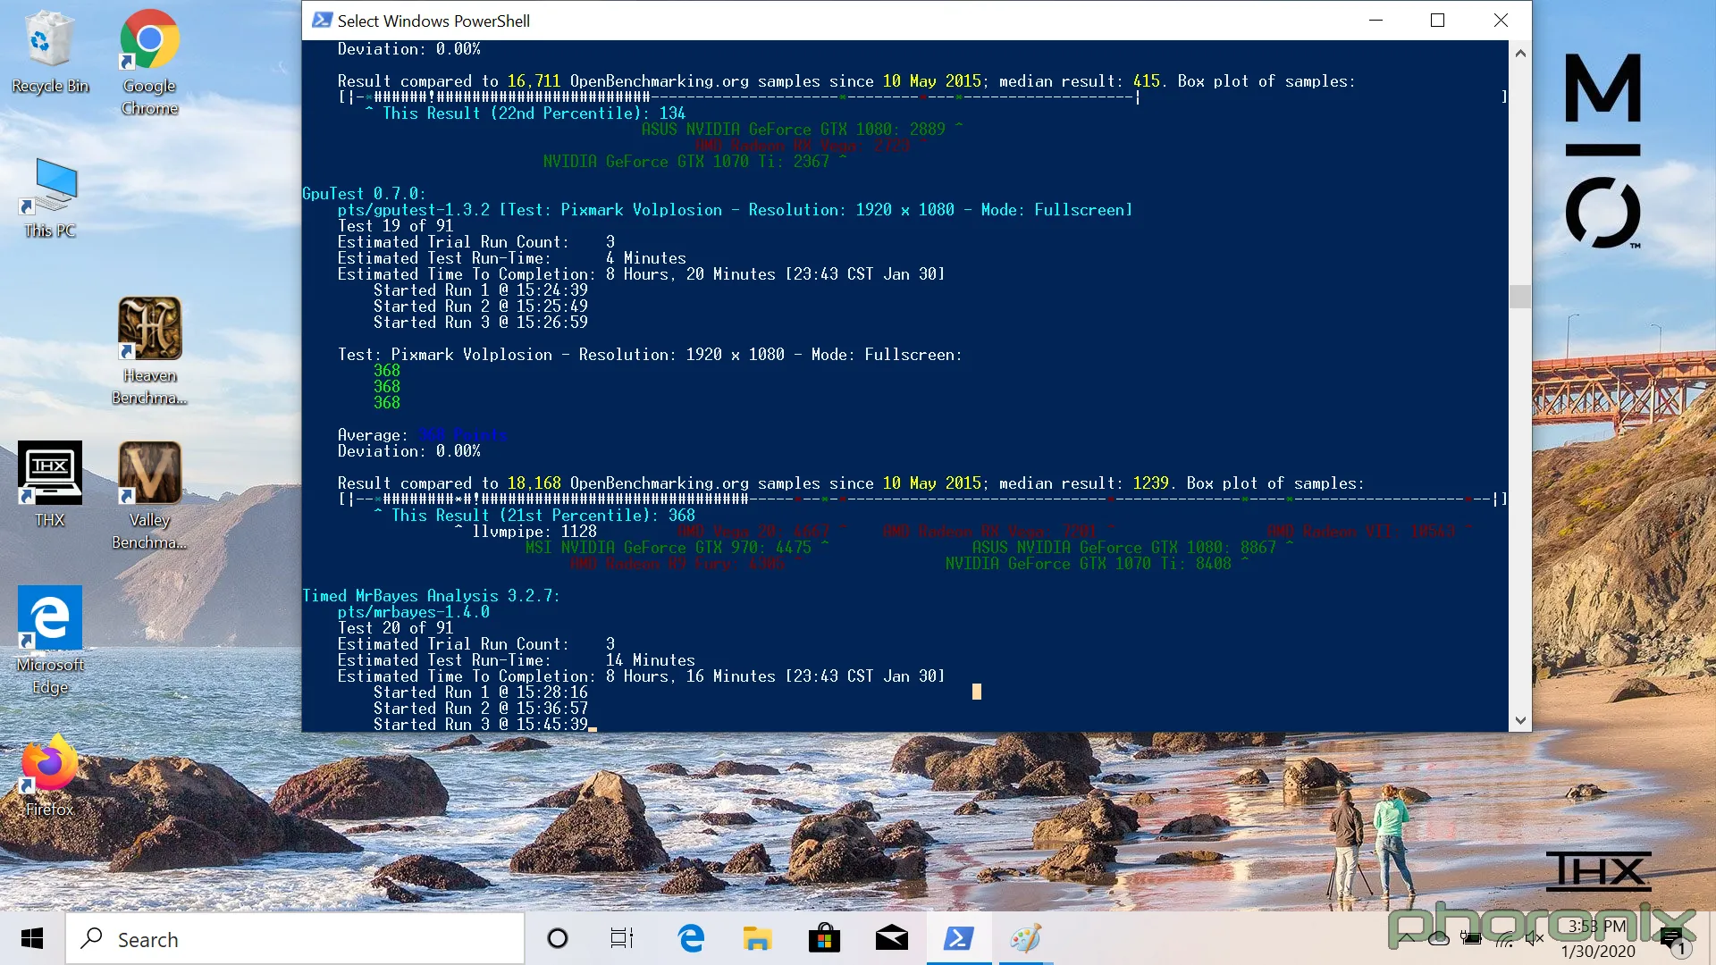Screen dimensions: 1716x965
Task: Open Microsoft Store from the taskbar
Action: tap(824, 939)
